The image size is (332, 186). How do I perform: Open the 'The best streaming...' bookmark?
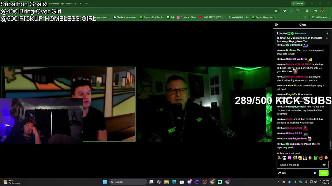[x=125, y=17]
